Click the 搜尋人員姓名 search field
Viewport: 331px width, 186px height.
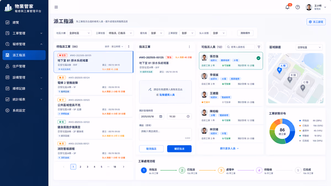pyautogui.click(x=240, y=47)
